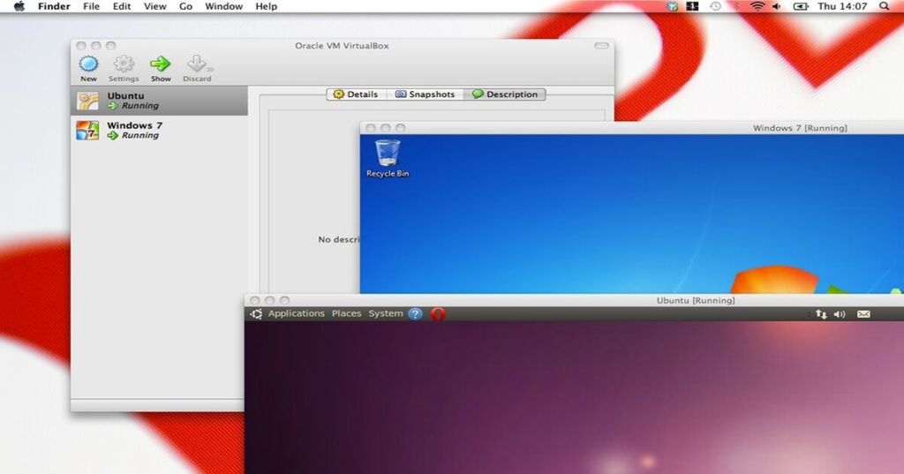The height and width of the screenshot is (474, 904).
Task: Open the Go menu in menu bar
Action: click(185, 6)
